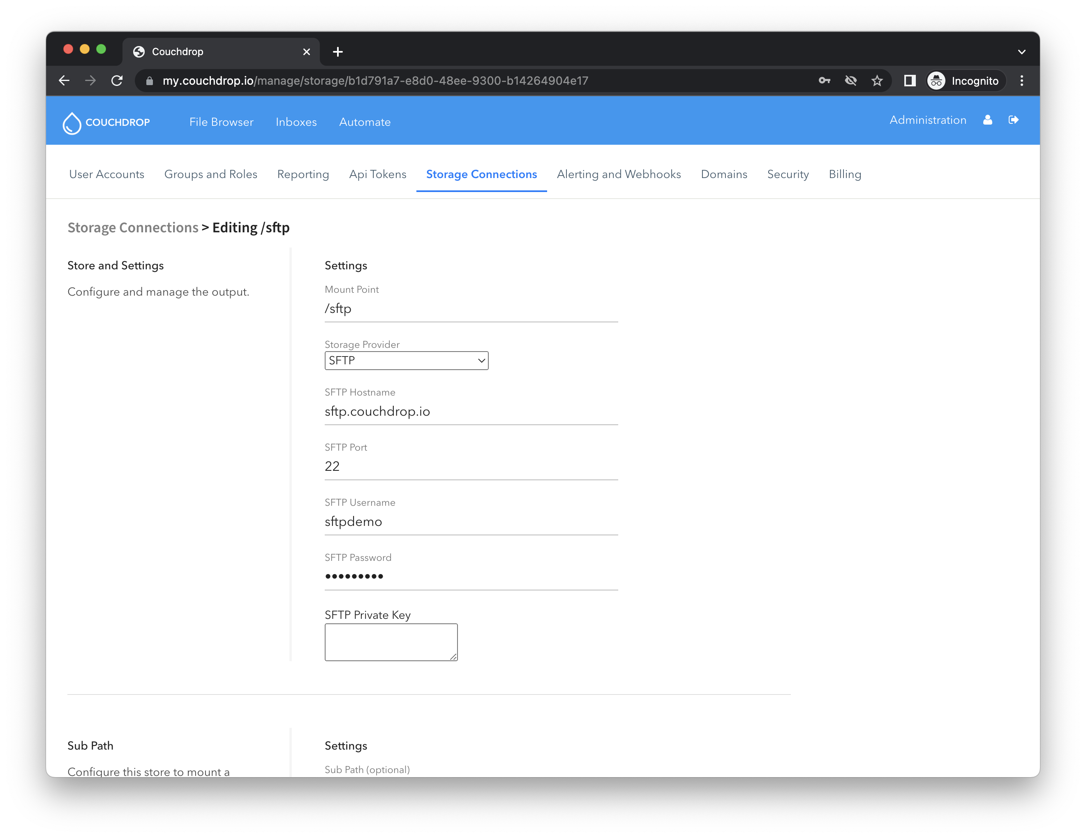The width and height of the screenshot is (1086, 838).
Task: Open Chrome three-dot menu
Action: click(1022, 81)
